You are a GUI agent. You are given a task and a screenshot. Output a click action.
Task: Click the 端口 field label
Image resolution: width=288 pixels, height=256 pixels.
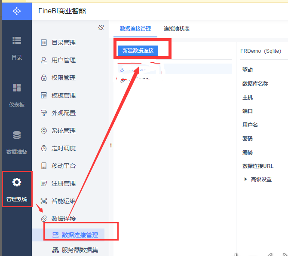tap(248, 111)
